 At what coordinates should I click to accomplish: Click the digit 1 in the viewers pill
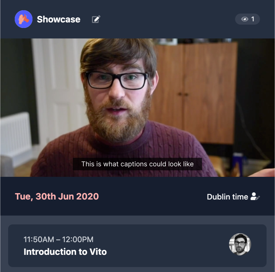point(253,19)
